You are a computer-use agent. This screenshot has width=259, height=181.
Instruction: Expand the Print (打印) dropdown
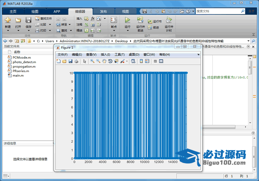(x=50, y=30)
